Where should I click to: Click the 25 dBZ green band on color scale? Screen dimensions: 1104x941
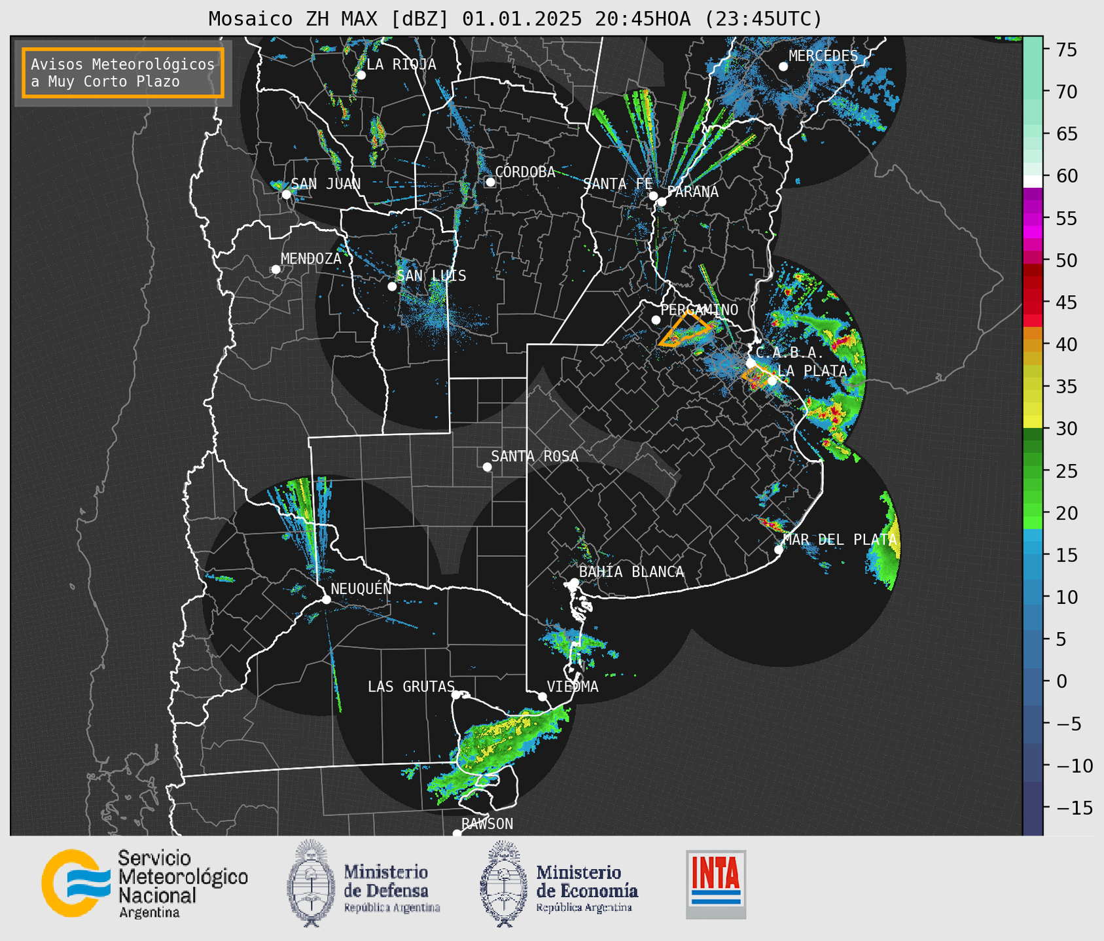1033,471
